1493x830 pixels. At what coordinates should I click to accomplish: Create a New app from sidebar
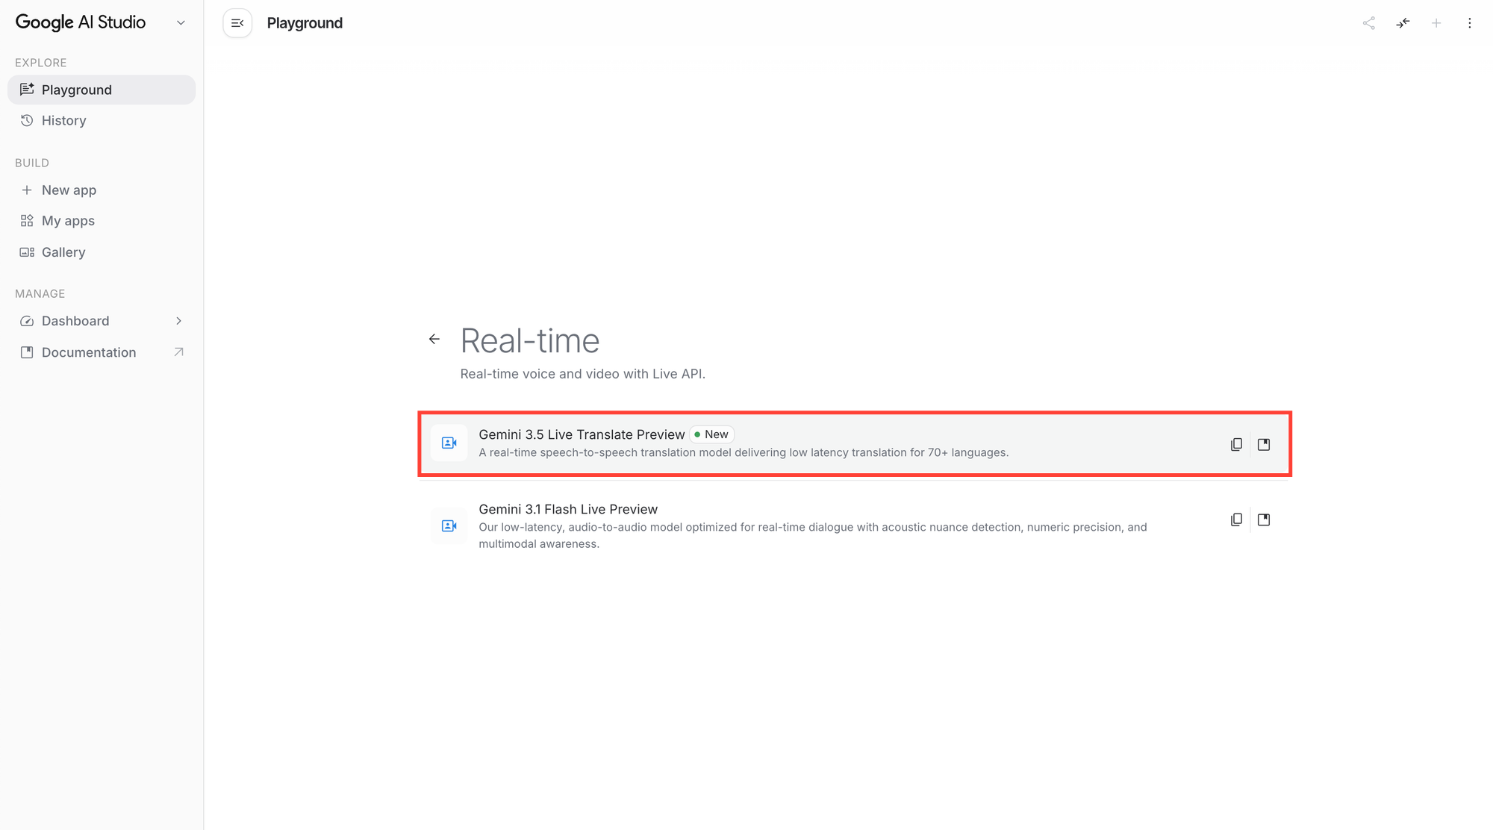102,190
